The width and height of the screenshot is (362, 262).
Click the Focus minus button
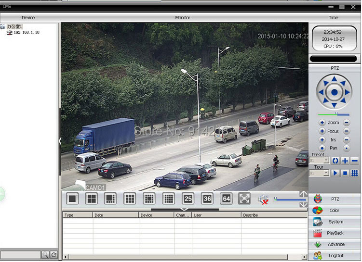[347, 131]
